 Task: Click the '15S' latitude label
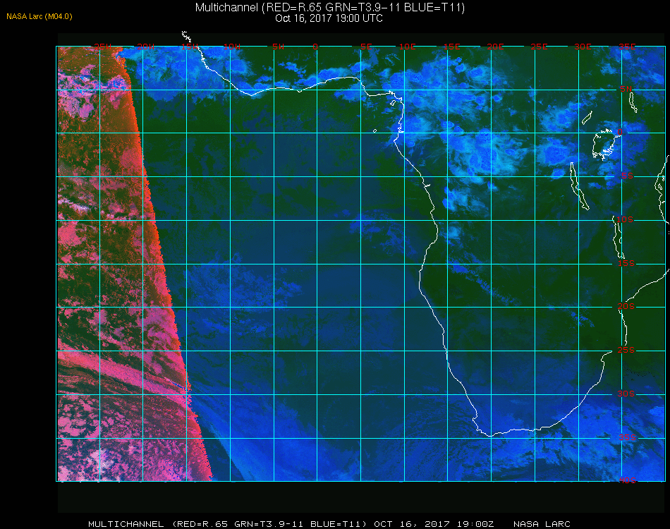626,263
